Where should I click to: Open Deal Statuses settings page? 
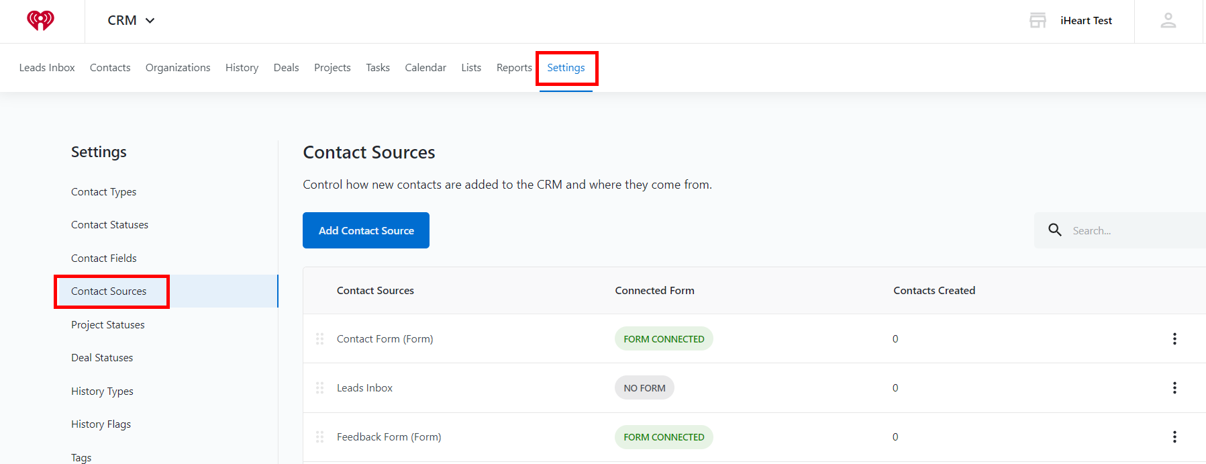pyautogui.click(x=102, y=358)
